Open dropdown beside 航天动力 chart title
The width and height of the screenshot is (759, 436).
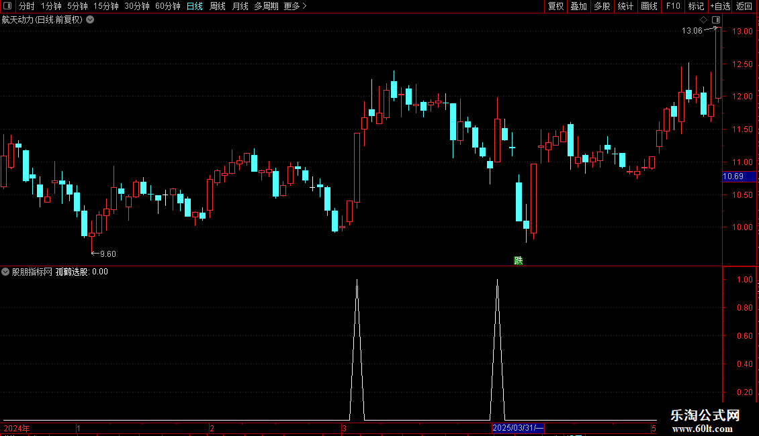(x=90, y=20)
